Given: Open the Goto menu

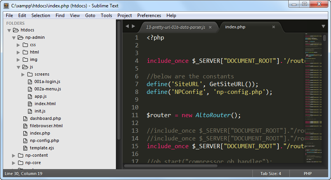Looking at the screenshot, I should [90, 16].
